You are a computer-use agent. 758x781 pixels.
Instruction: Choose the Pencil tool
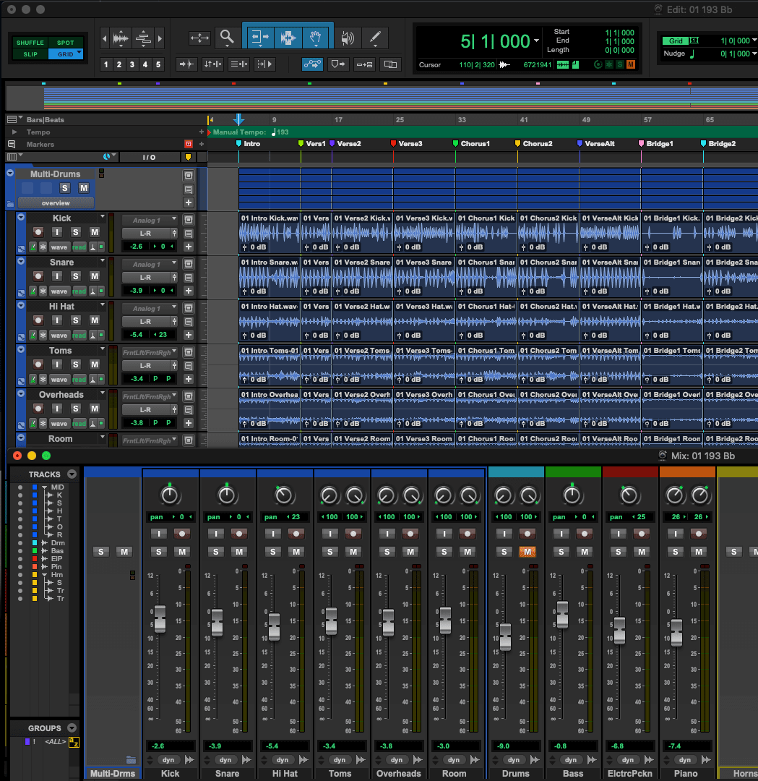point(374,38)
